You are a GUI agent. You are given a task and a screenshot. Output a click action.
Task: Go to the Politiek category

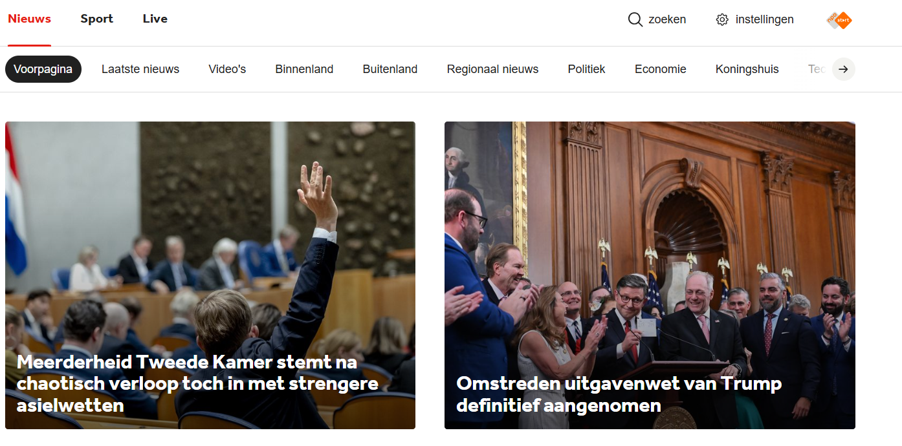click(x=586, y=69)
